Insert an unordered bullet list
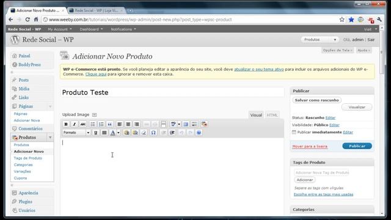The width and height of the screenshot is (391, 220). (92, 124)
